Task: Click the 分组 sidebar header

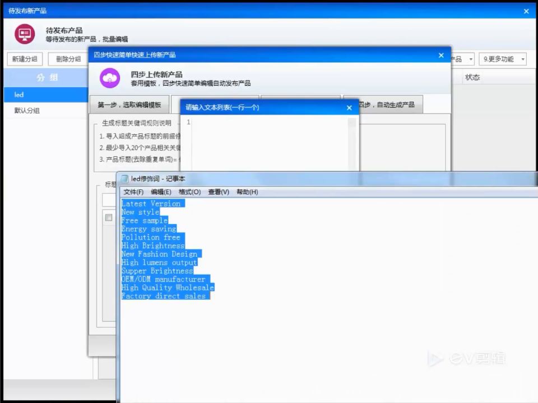Action: 47,77
